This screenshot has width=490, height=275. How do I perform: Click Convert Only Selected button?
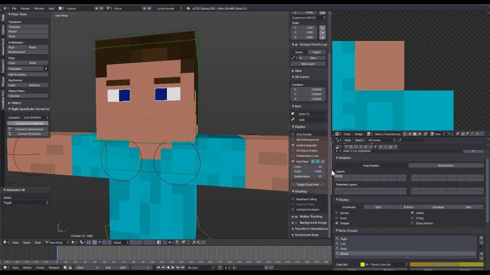(28, 123)
